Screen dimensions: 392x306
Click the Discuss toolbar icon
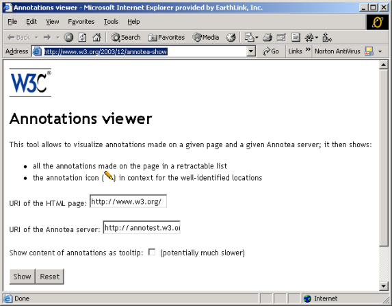(x=296, y=38)
